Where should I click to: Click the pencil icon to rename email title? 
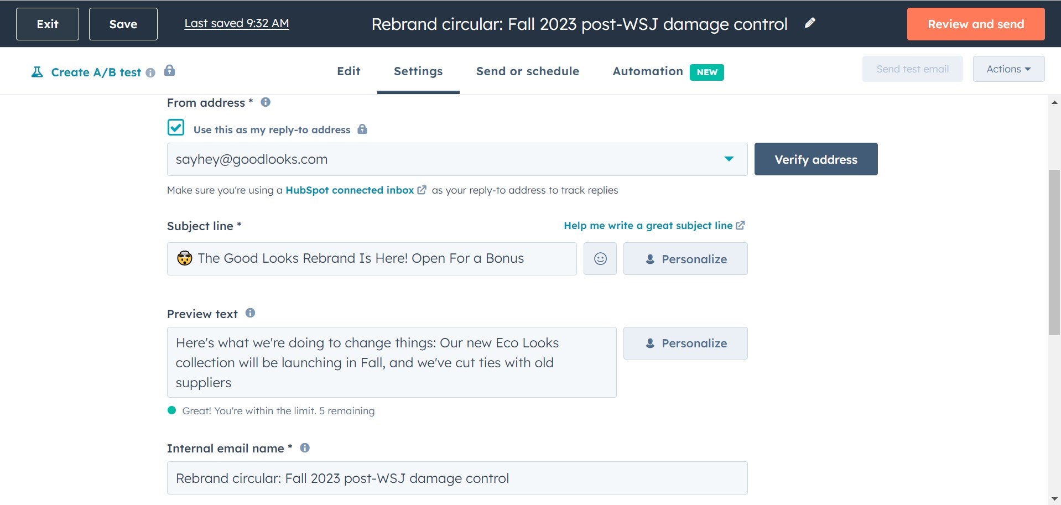click(x=810, y=23)
